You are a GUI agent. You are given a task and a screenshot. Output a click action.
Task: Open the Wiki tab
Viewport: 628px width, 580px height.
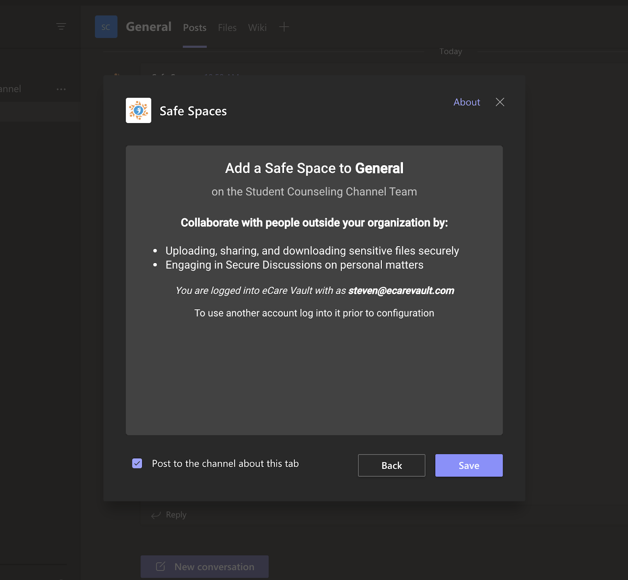pyautogui.click(x=257, y=27)
